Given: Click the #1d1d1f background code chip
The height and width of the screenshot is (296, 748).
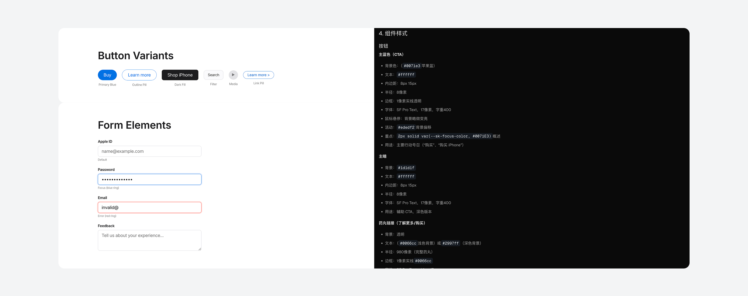Looking at the screenshot, I should click(406, 168).
